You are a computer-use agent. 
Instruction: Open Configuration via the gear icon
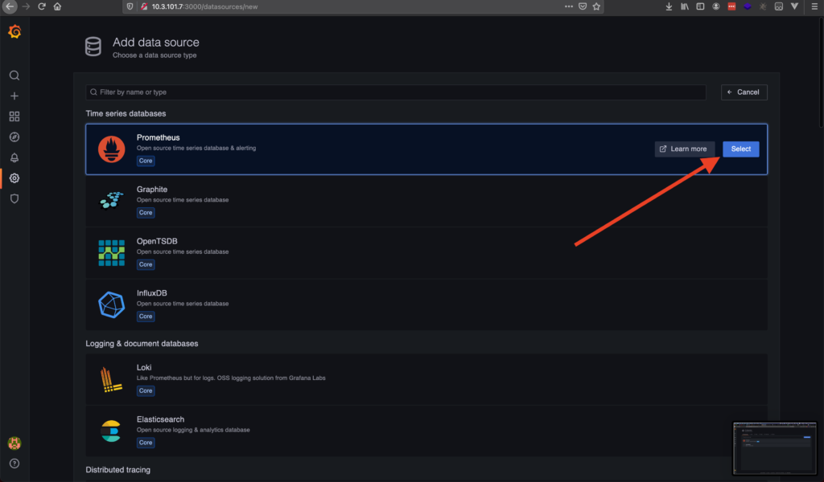14,178
